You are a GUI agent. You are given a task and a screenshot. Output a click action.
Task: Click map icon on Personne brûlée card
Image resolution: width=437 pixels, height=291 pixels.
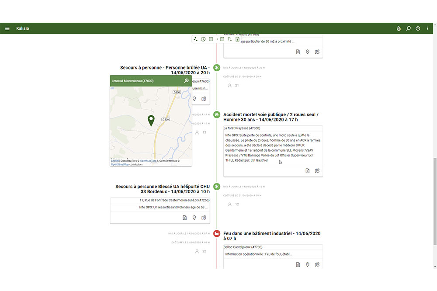click(204, 99)
